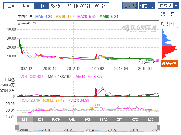Click the 2012-12 date axis label
The image size is (181, 135).
tap(73, 69)
